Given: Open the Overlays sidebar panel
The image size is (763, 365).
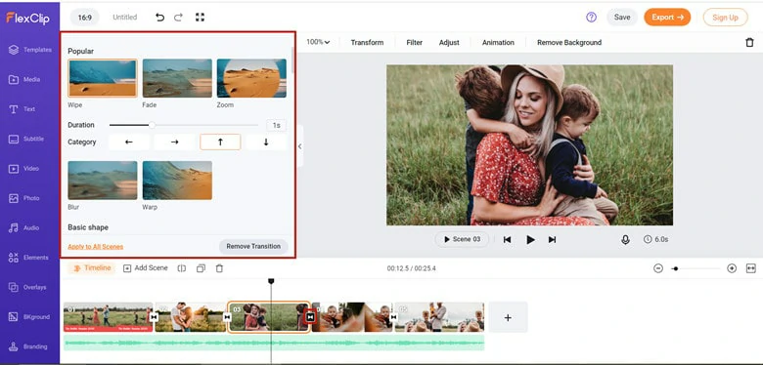Looking at the screenshot, I should coord(27,287).
